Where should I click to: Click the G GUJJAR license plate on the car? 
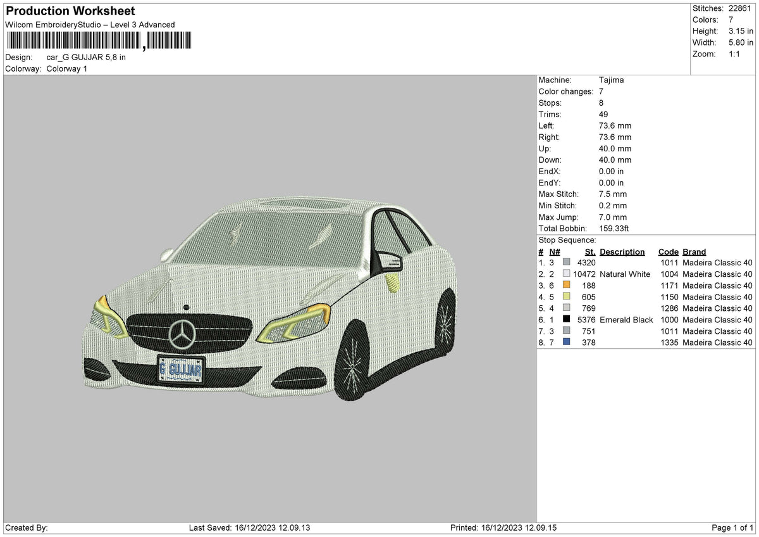coord(181,370)
